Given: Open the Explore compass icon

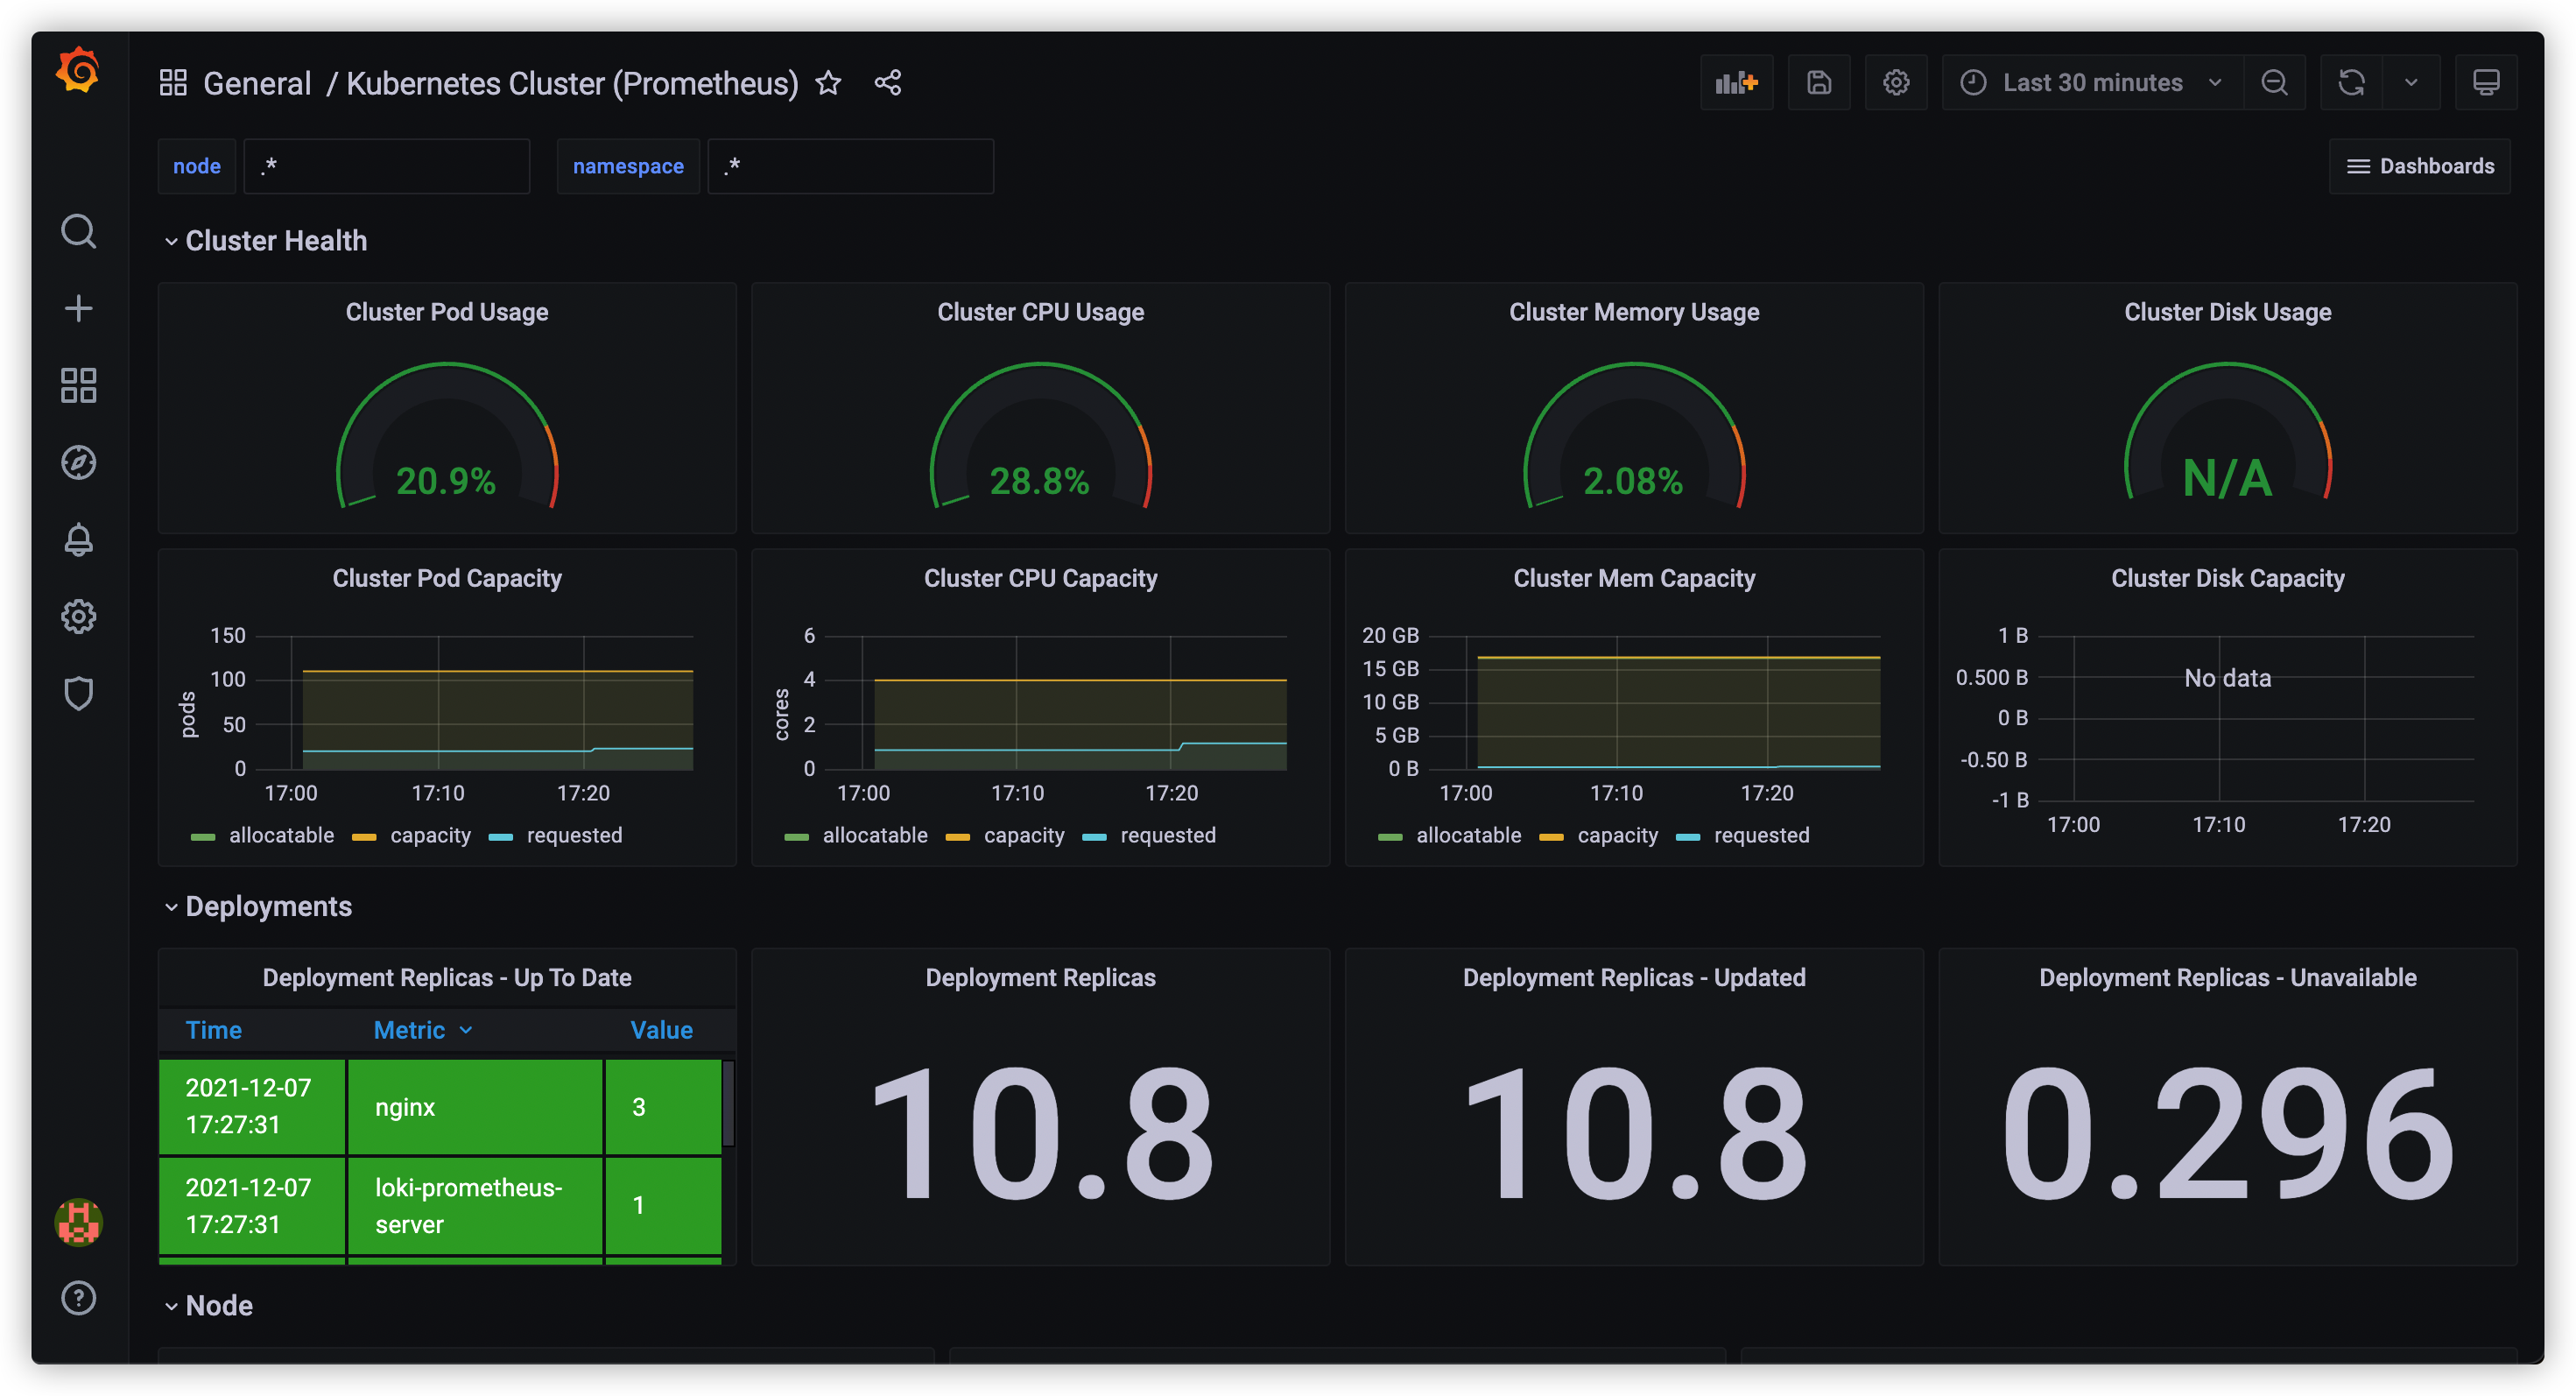Looking at the screenshot, I should click(x=78, y=462).
